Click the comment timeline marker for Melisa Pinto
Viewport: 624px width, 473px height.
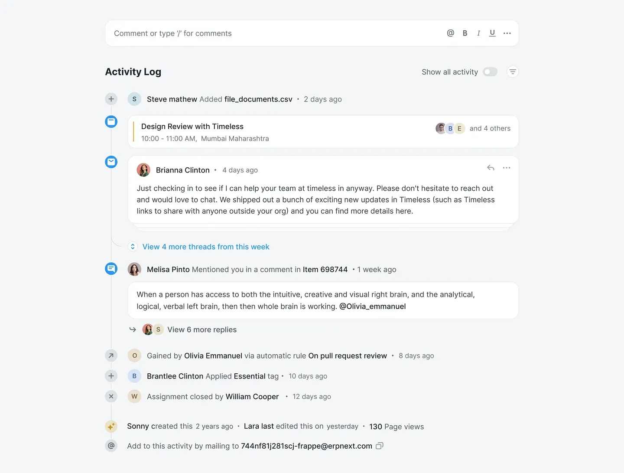pyautogui.click(x=111, y=269)
